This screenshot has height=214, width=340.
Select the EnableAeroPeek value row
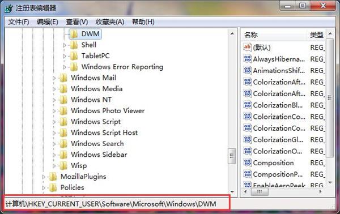pos(284,185)
